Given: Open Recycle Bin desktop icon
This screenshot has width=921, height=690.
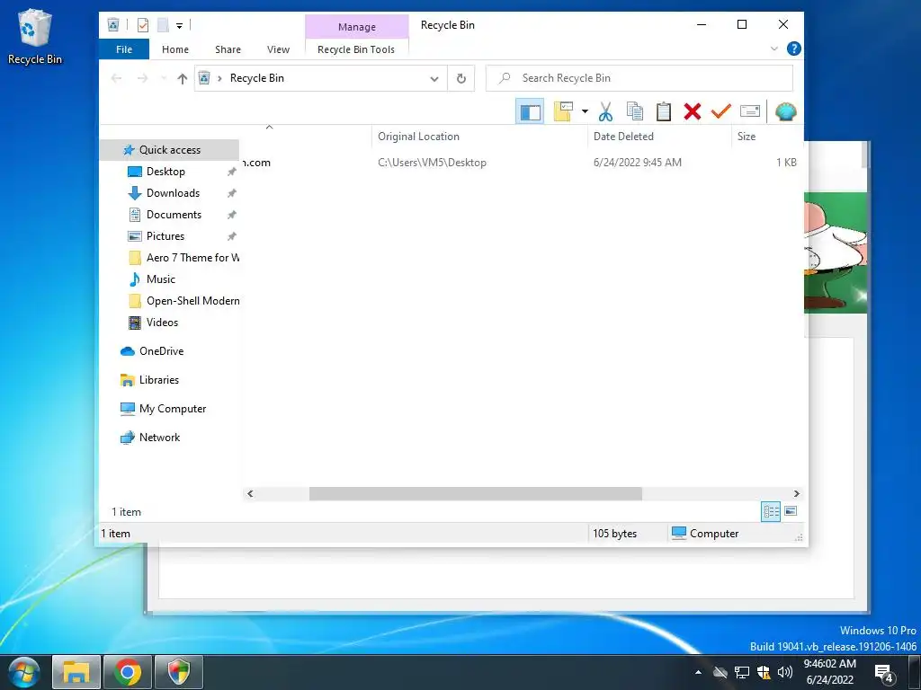Looking at the screenshot, I should (x=35, y=37).
